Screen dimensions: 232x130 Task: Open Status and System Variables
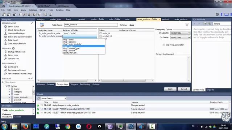click(x=20, y=37)
